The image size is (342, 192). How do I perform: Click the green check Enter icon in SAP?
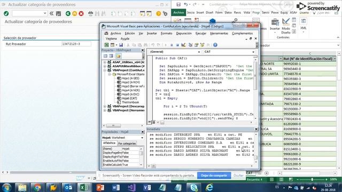tap(6, 13)
